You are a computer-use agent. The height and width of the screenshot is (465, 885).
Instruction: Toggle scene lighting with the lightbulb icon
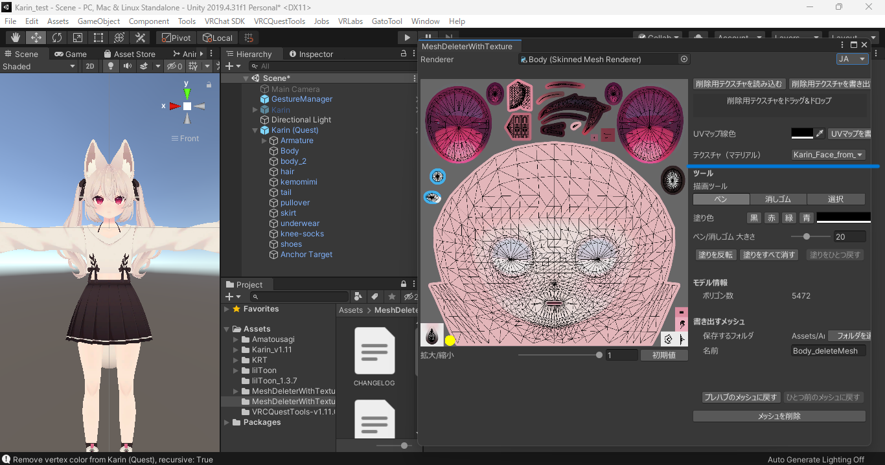click(x=111, y=66)
